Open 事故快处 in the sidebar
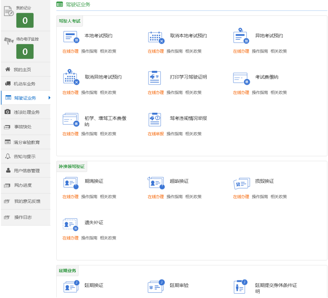The image size is (328, 298). tap(26, 127)
